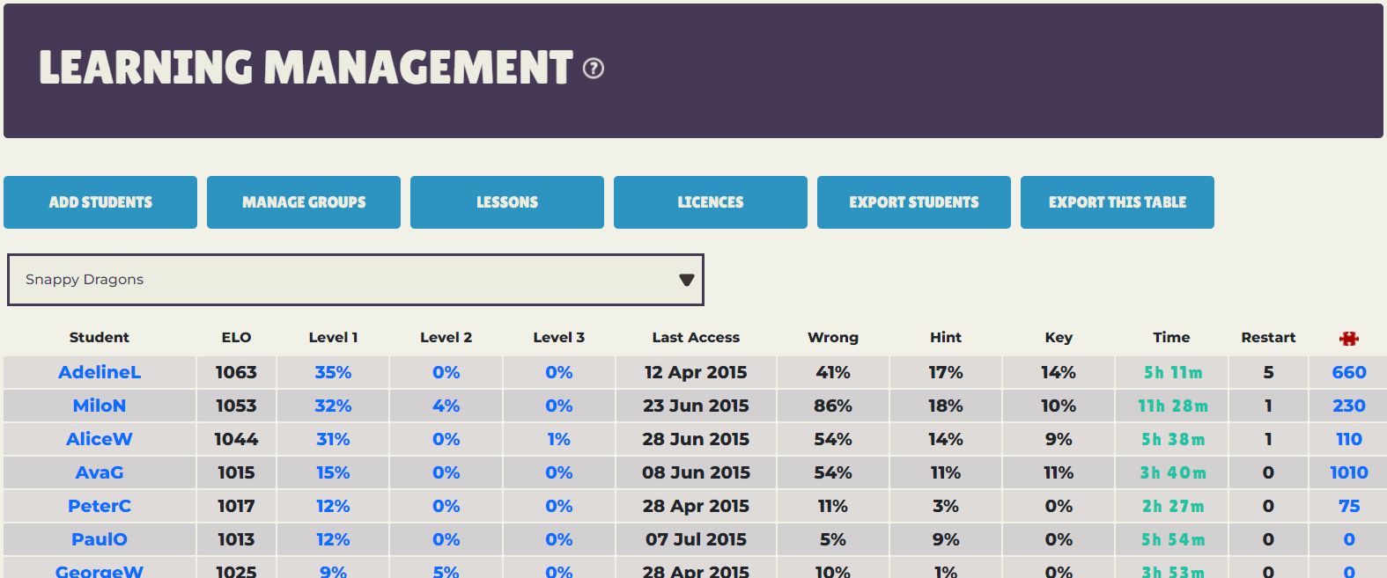1387x578 pixels.
Task: Open the Snappy Dragons group dropdown
Action: point(355,280)
